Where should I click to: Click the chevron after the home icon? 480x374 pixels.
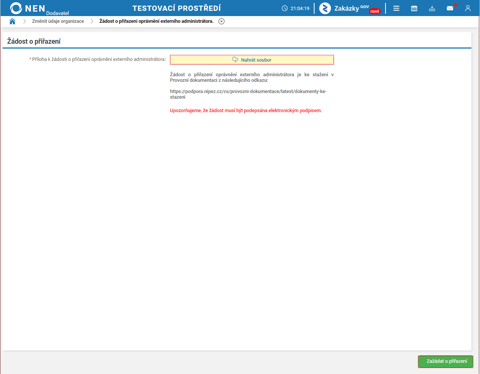pyautogui.click(x=25, y=21)
